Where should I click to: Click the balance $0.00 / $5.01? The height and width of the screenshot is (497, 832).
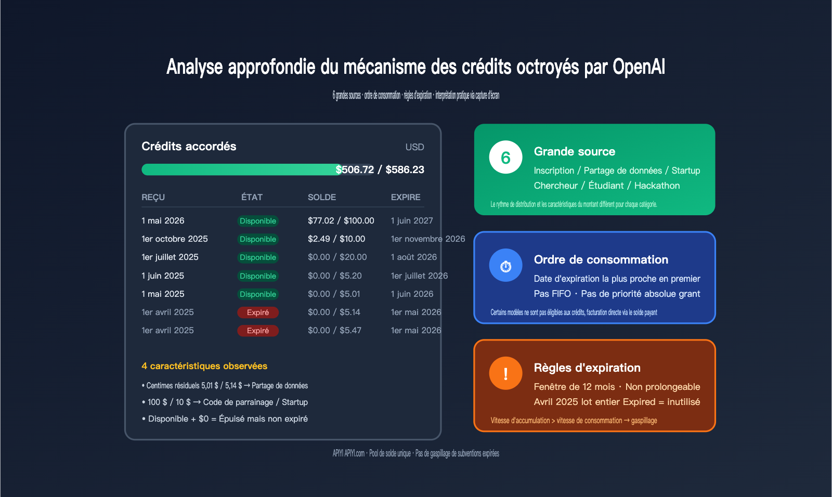click(334, 294)
